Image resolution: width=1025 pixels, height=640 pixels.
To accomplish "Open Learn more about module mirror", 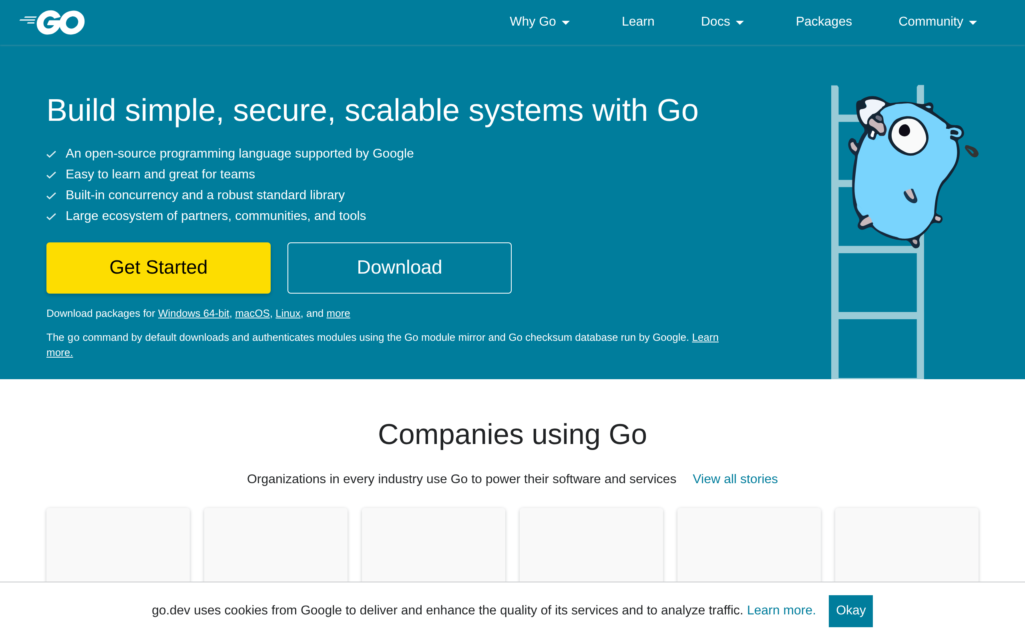I will point(705,337).
